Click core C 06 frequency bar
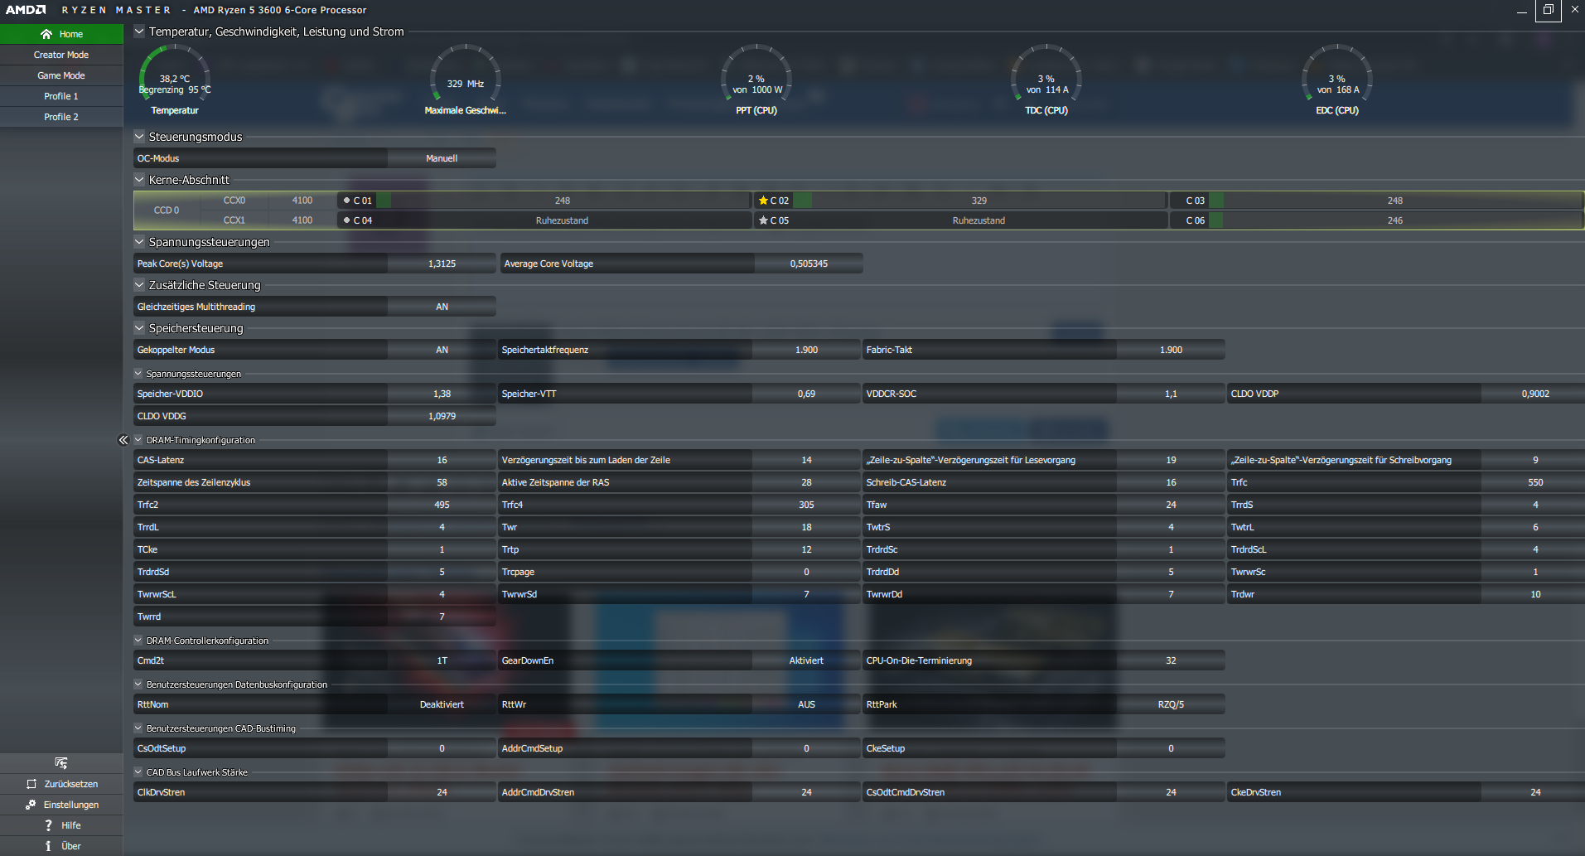Viewport: 1585px width, 856px height. pyautogui.click(x=1396, y=220)
